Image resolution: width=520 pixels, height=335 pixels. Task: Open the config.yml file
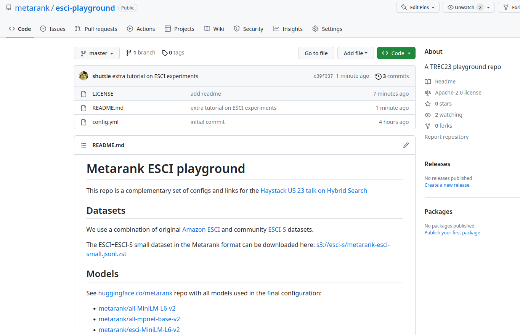(106, 122)
